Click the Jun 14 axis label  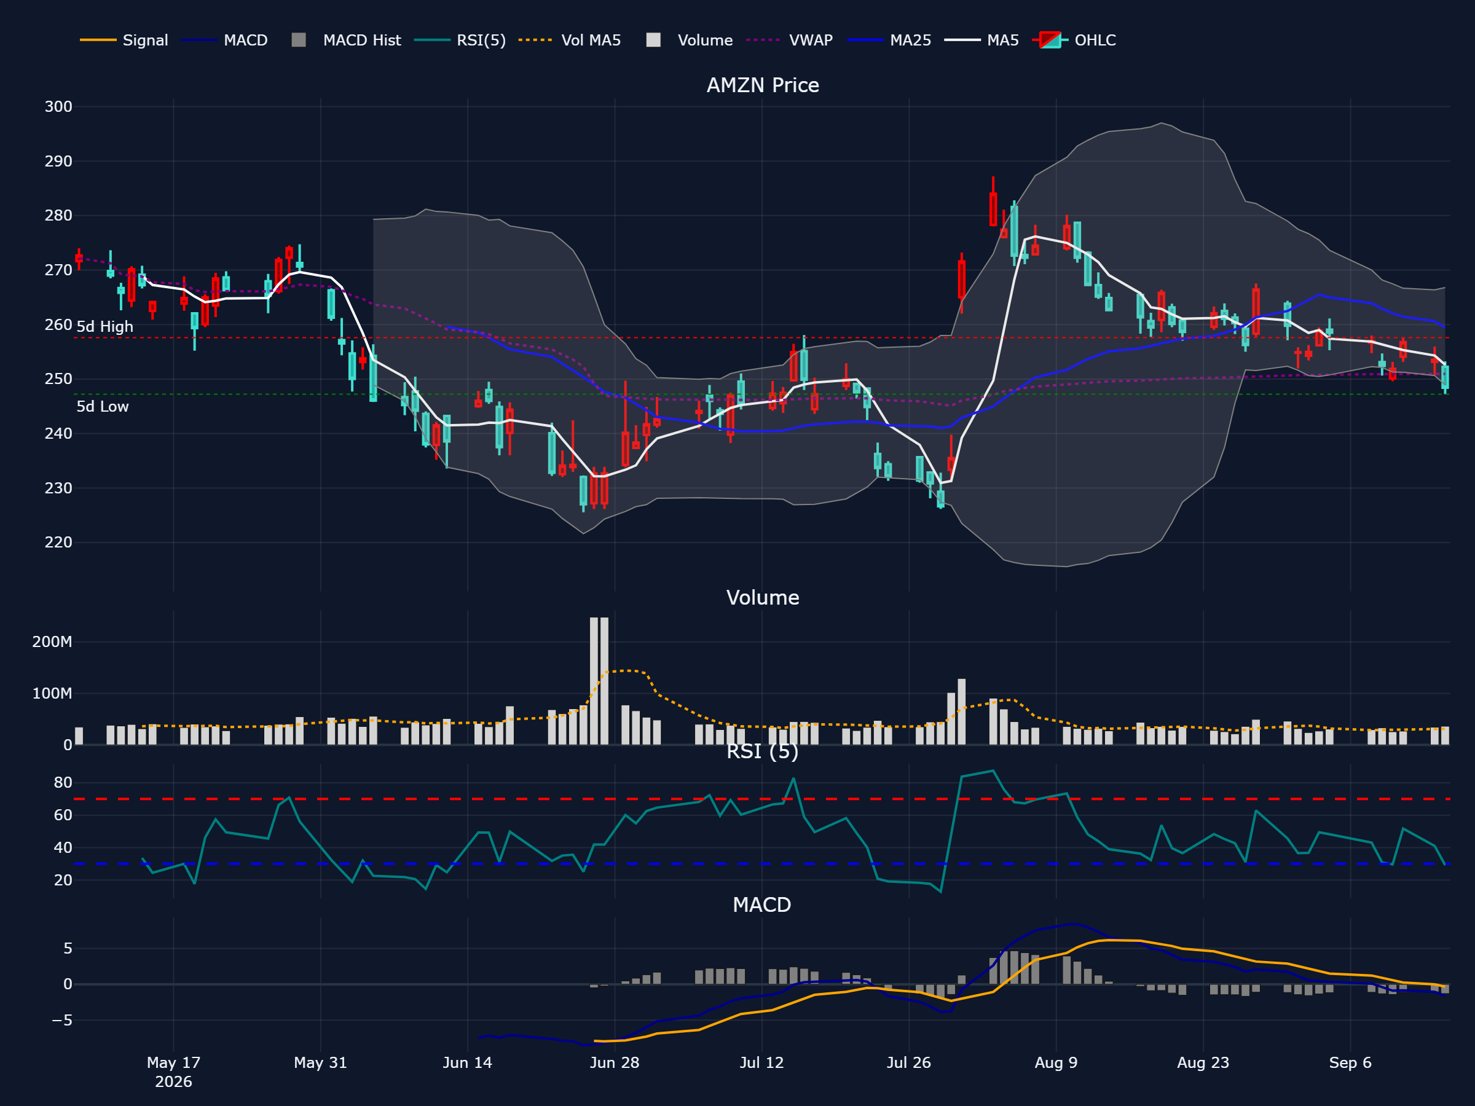point(468,1062)
